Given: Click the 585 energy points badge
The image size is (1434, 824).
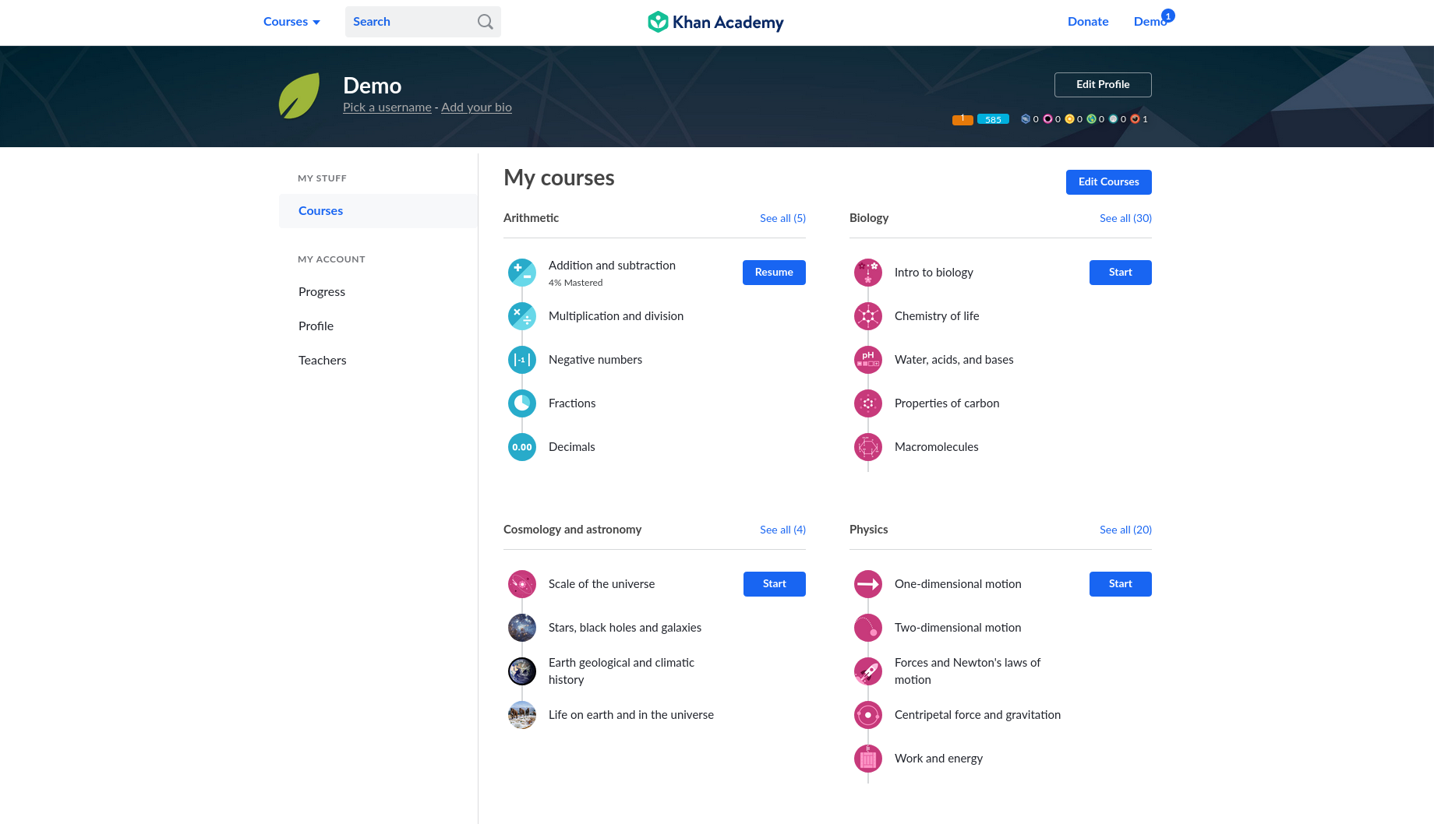Looking at the screenshot, I should [993, 119].
